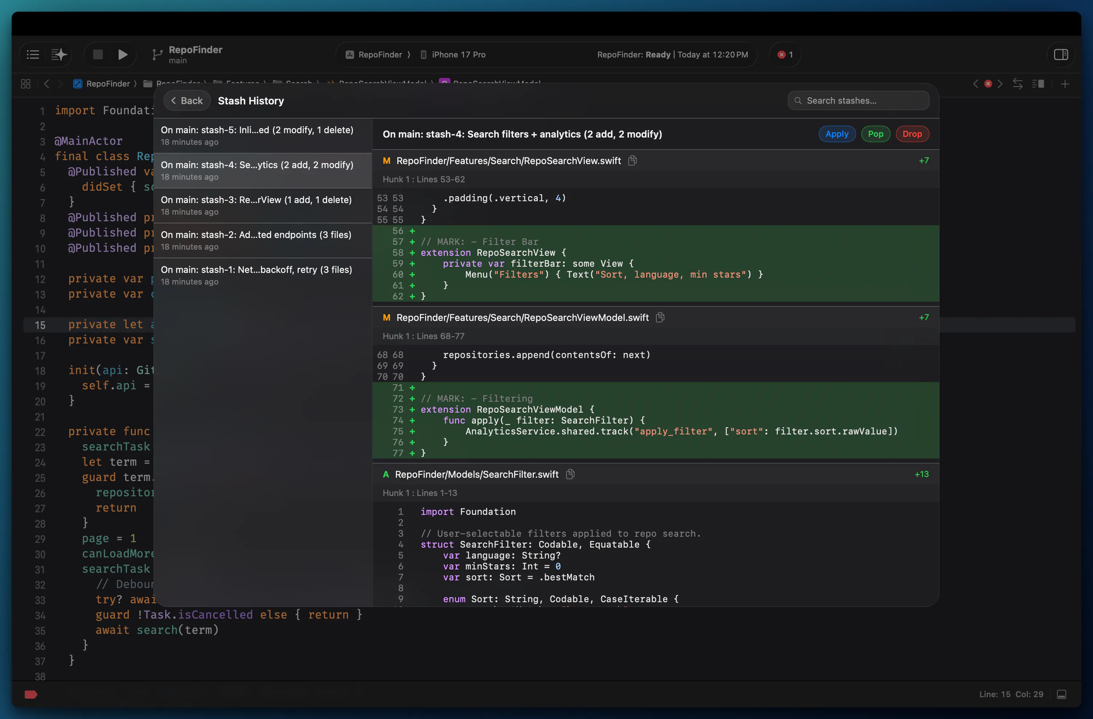This screenshot has height=719, width=1093.
Task: Click the SearchFilter.swift file header
Action: pyautogui.click(x=655, y=474)
